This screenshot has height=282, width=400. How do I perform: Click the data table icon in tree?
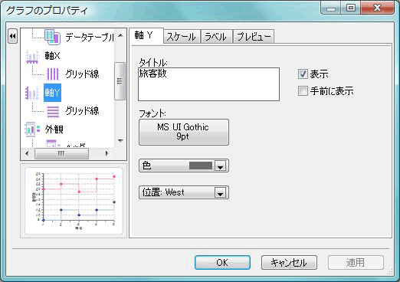(x=52, y=37)
